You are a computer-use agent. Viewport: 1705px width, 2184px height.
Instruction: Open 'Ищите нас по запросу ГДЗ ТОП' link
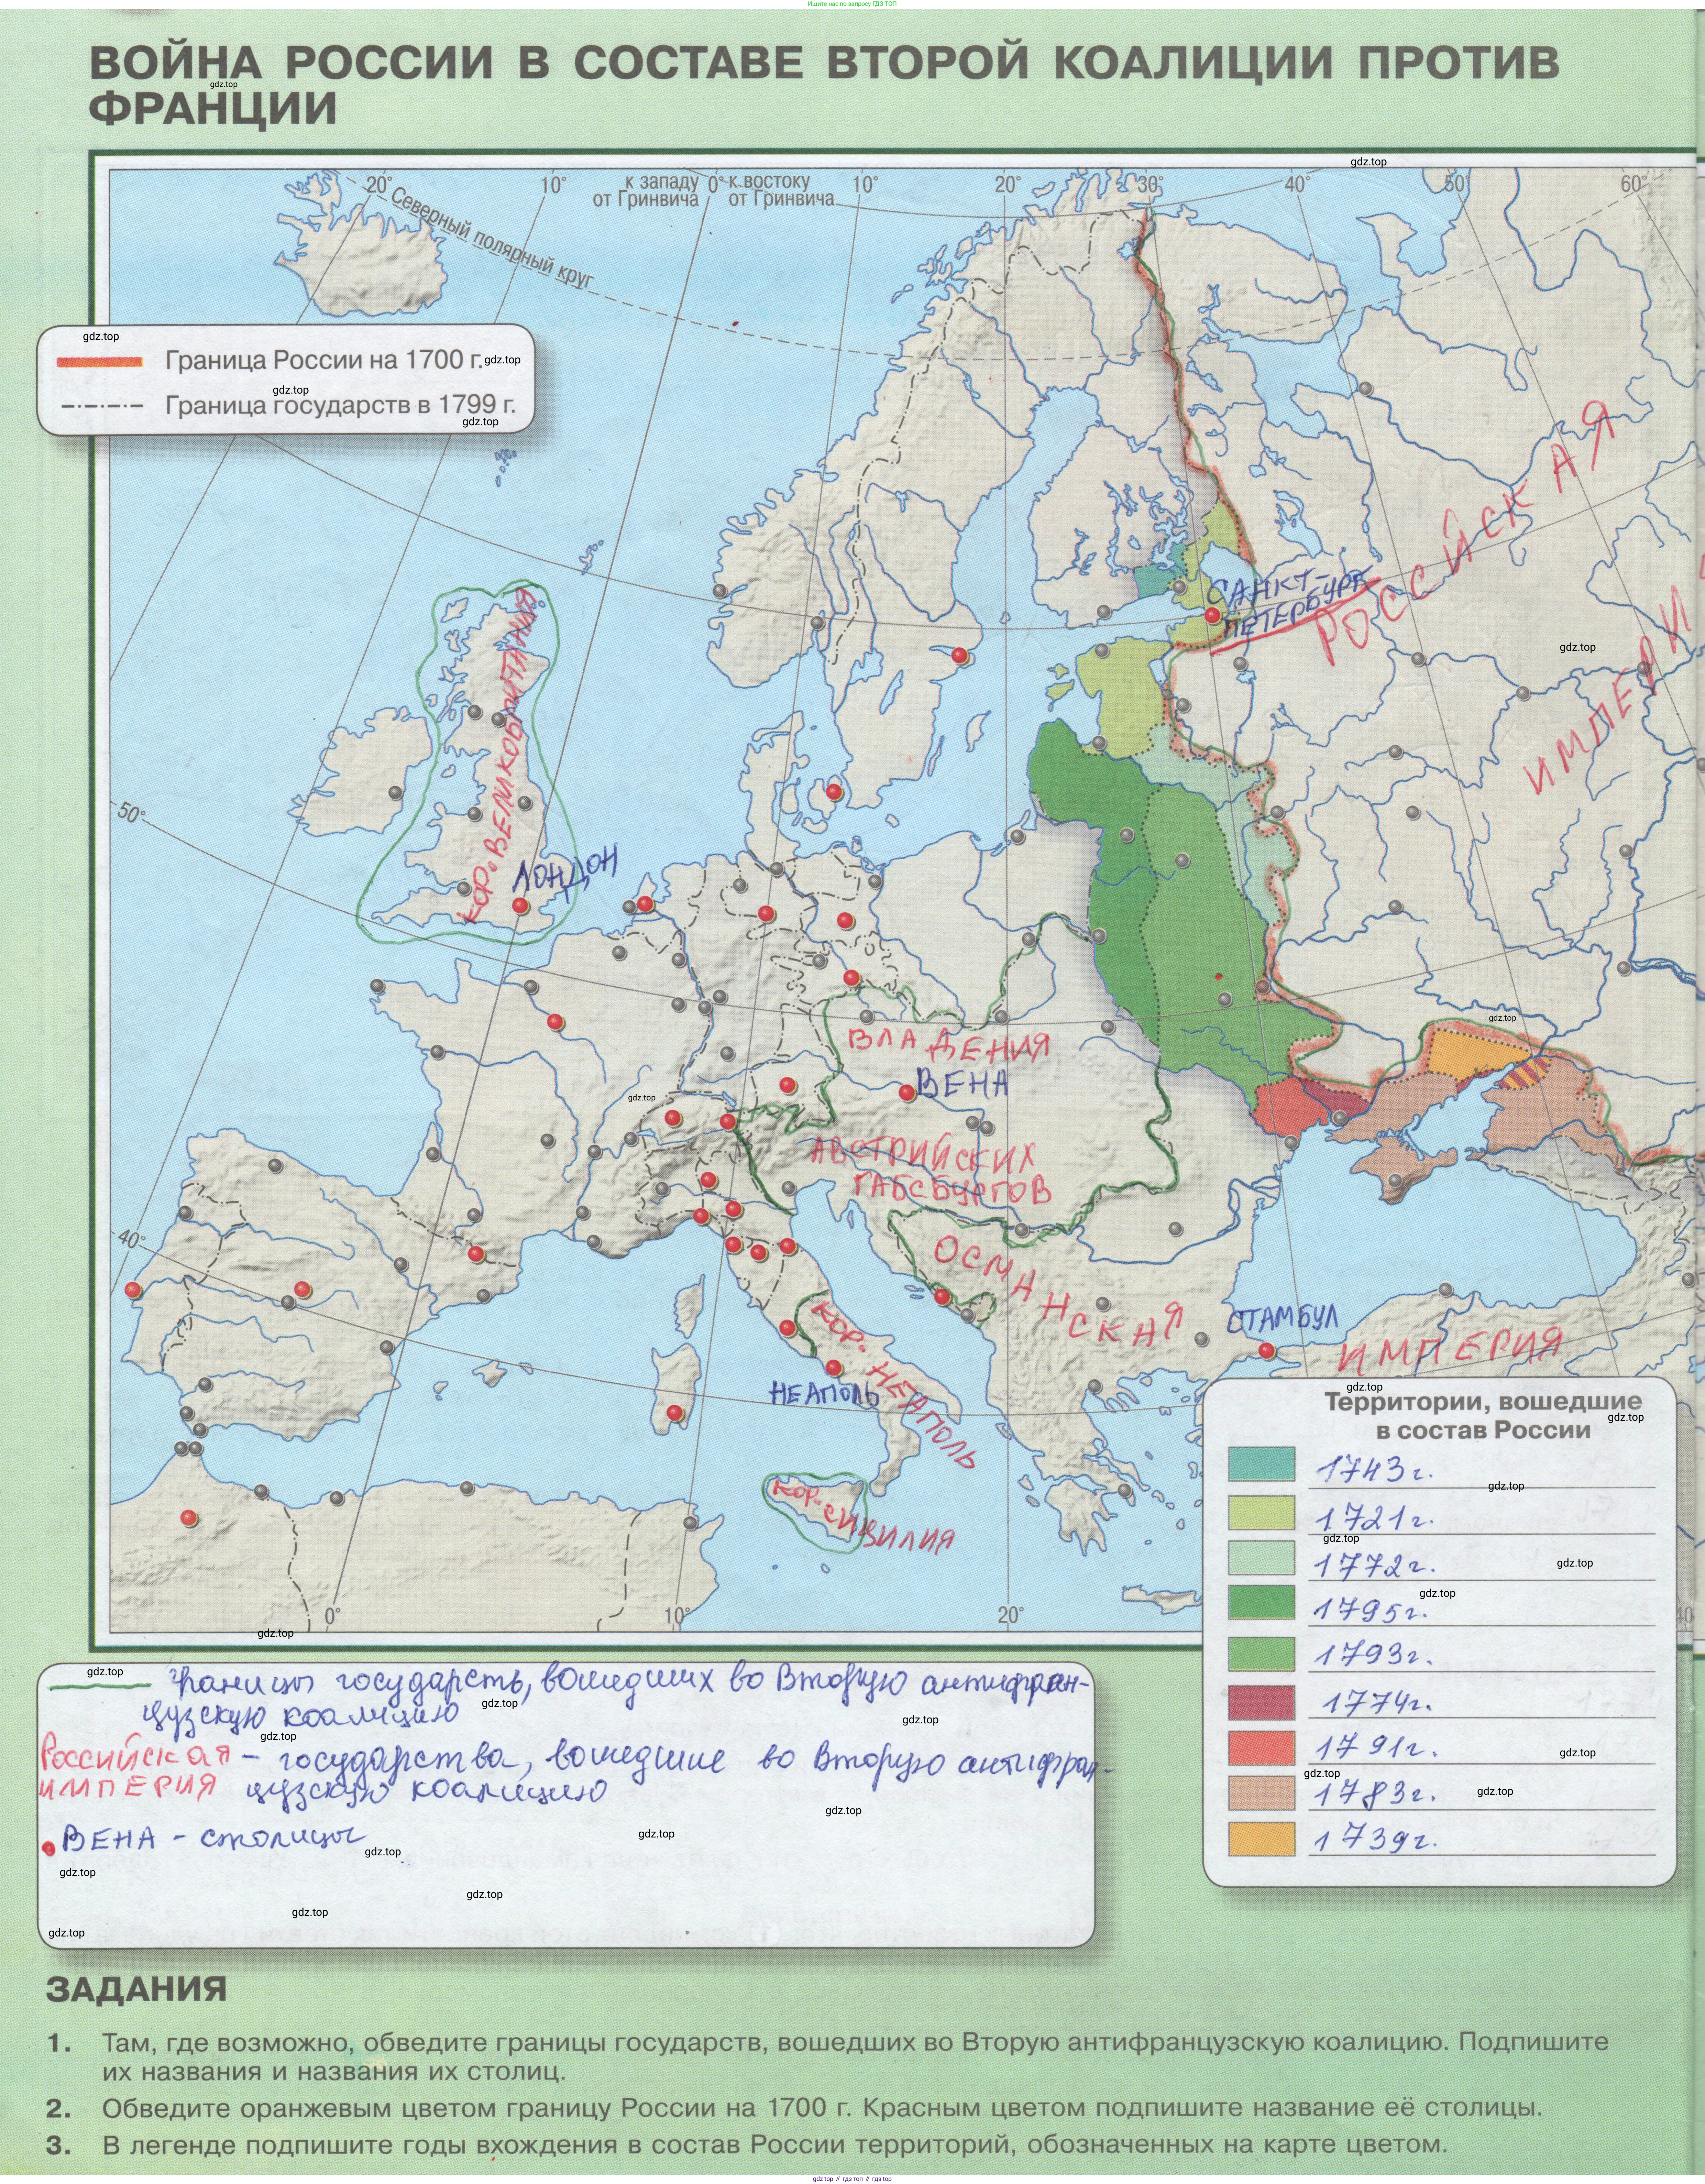point(852,4)
